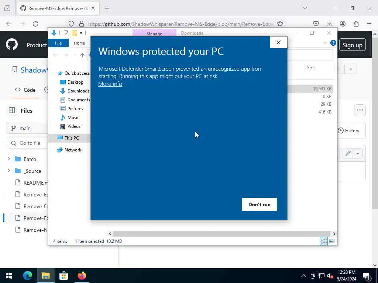The image size is (378, 283).
Task: Expand the Explorer ribbon with chevron
Action: pyautogui.click(x=325, y=43)
